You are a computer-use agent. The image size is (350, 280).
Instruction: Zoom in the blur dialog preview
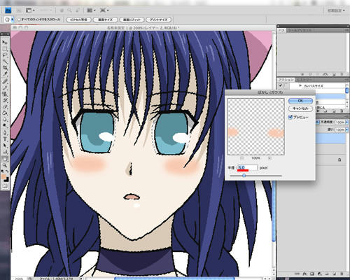coord(269,158)
